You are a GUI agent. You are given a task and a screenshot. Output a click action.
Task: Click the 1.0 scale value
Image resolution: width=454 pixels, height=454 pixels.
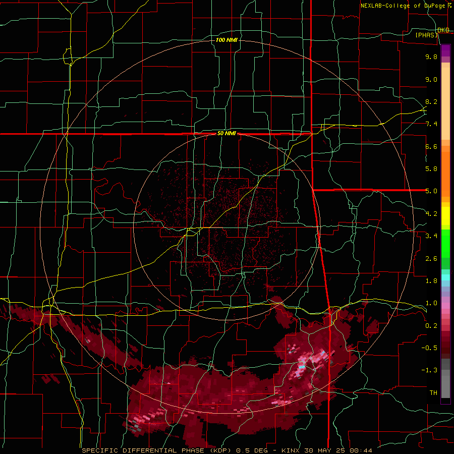431,303
